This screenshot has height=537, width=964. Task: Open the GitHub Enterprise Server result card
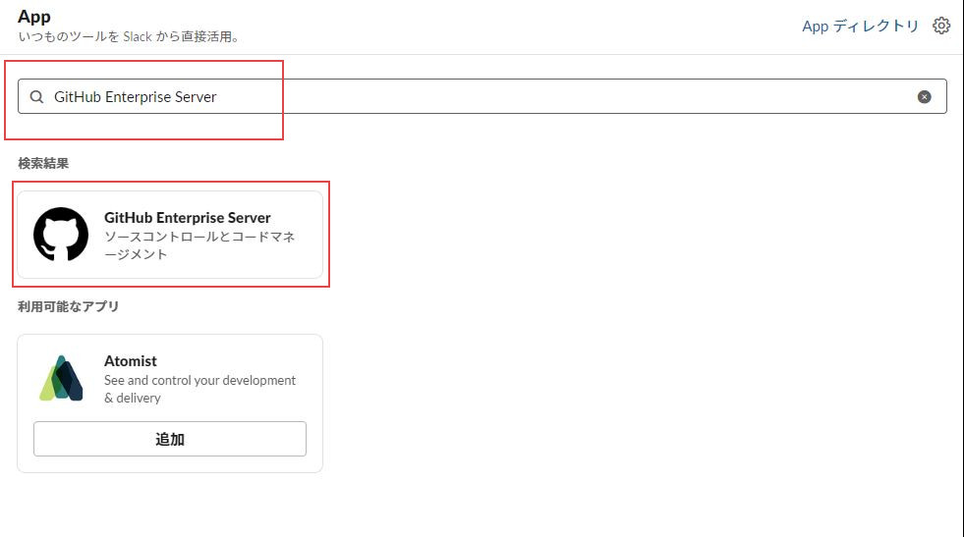pos(170,235)
